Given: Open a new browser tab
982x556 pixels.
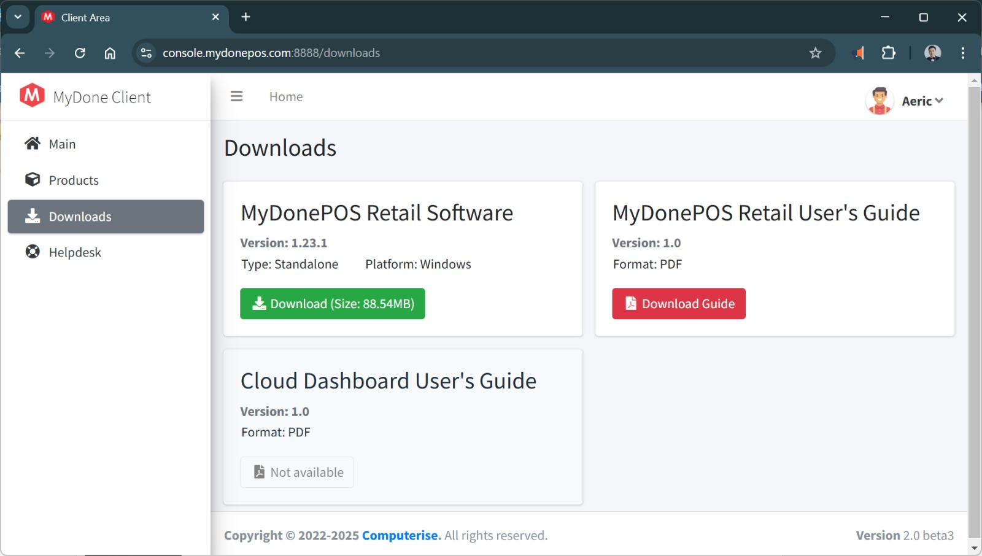Looking at the screenshot, I should pyautogui.click(x=245, y=17).
